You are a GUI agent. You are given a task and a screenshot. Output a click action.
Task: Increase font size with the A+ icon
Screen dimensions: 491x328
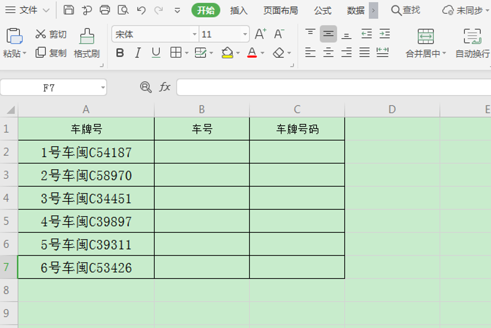point(260,34)
